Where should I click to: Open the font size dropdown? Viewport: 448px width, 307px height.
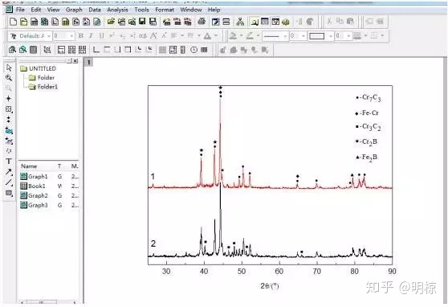71,36
